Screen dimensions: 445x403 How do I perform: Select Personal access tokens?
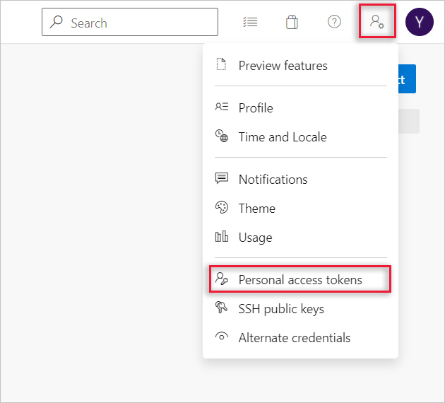click(300, 279)
